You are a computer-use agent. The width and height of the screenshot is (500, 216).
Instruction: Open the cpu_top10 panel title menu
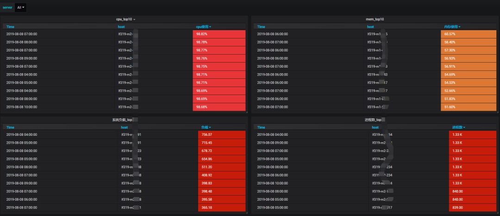(125, 19)
